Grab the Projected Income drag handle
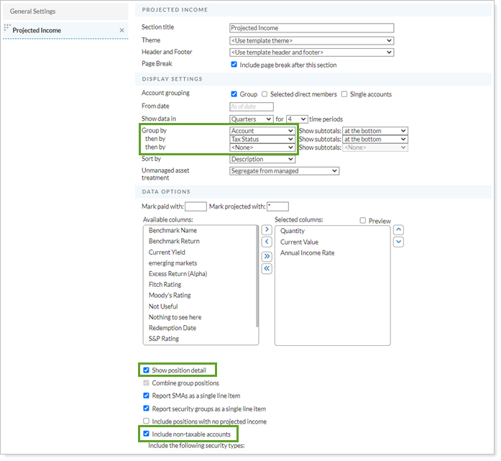The image size is (501, 461). click(7, 29)
